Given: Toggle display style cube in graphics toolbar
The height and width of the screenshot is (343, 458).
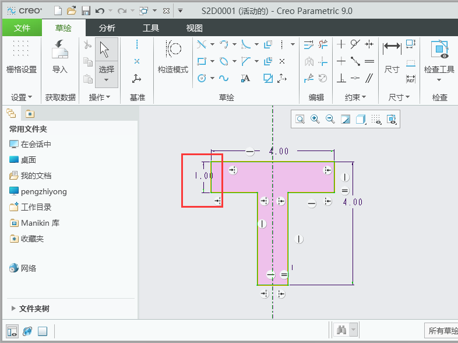Looking at the screenshot, I should tap(361, 120).
